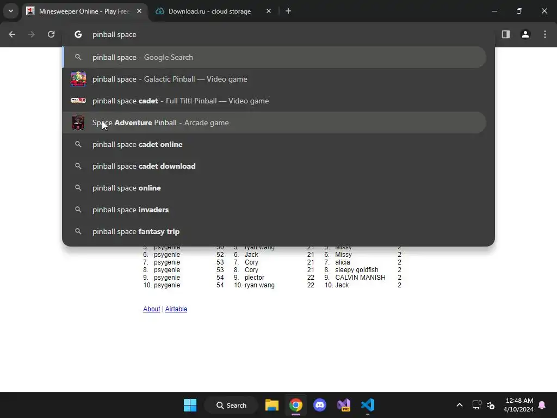The height and width of the screenshot is (418, 557).
Task: Open Visual Studio Code from the taskbar
Action: click(368, 405)
